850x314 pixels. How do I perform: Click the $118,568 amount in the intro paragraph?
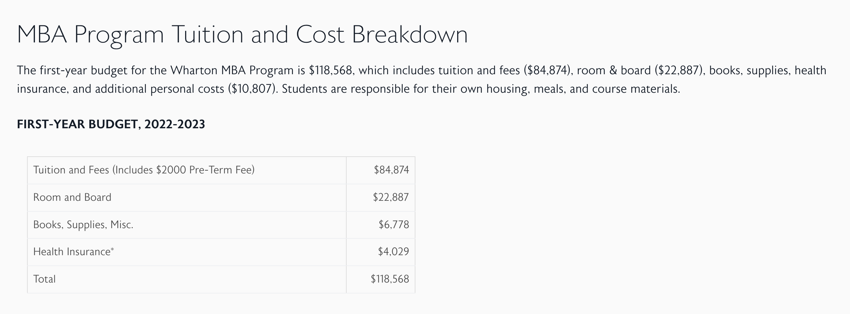[330, 70]
